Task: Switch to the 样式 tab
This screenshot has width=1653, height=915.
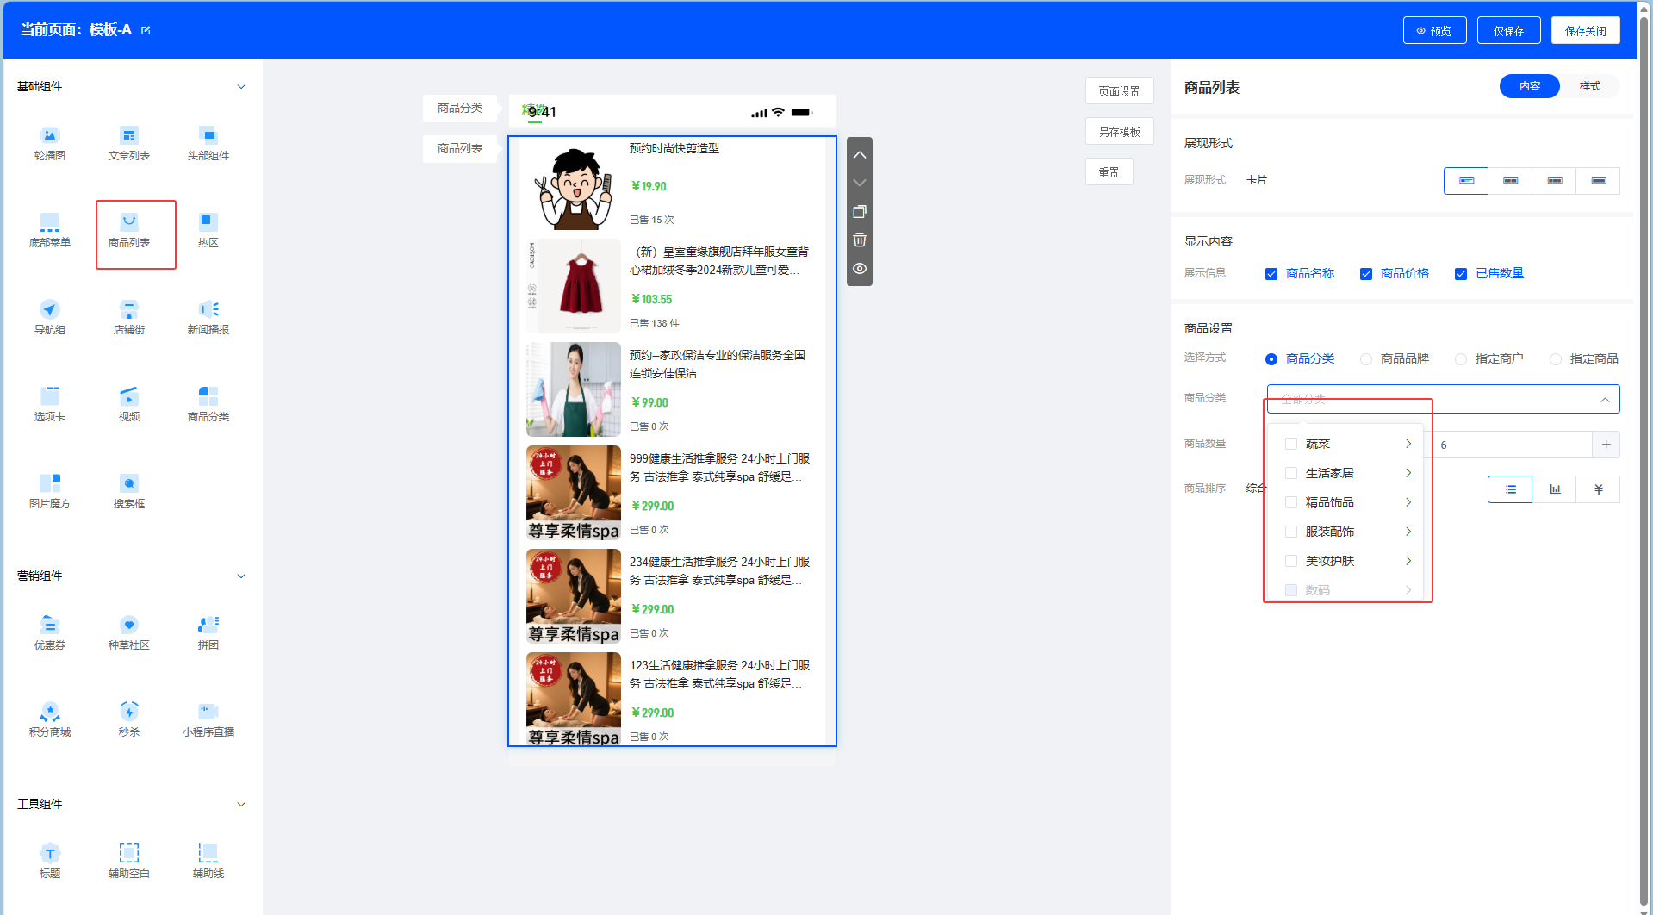Action: click(x=1589, y=86)
